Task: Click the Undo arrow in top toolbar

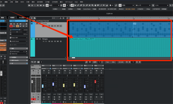Action: coord(1,5)
